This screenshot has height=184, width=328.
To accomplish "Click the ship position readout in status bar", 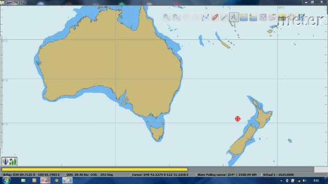I will (31, 175).
